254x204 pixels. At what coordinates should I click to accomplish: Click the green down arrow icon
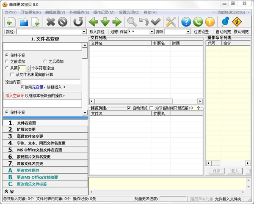(105, 22)
